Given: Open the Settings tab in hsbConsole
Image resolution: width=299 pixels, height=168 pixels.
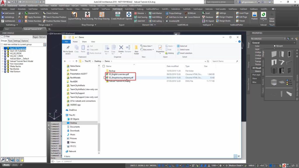Looking at the screenshot, I should [17, 41].
